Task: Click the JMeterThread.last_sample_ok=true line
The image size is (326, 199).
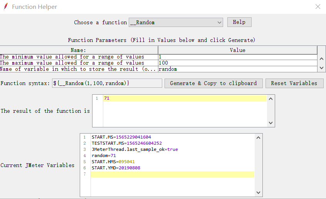Action: coord(135,150)
